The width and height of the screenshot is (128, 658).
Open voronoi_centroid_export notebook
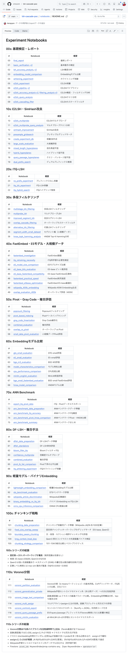[x=26, y=608]
